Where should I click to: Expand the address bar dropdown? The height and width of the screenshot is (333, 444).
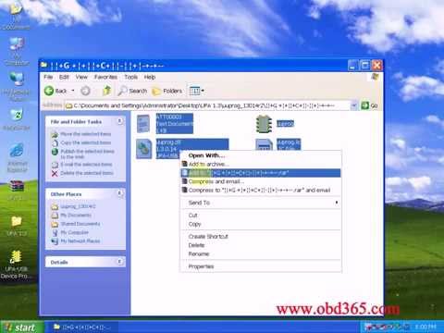354,105
